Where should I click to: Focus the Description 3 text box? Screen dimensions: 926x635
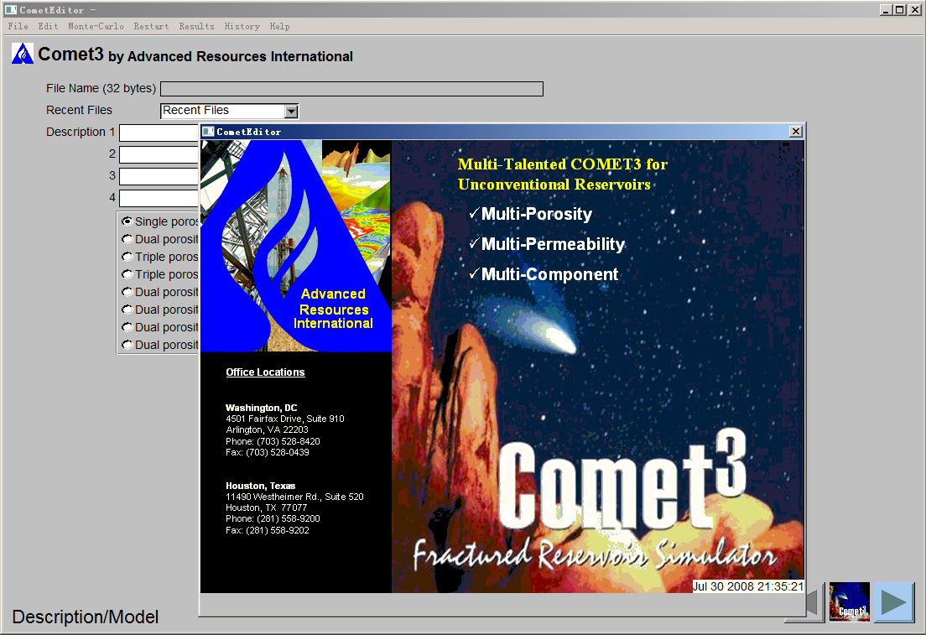coord(159,177)
